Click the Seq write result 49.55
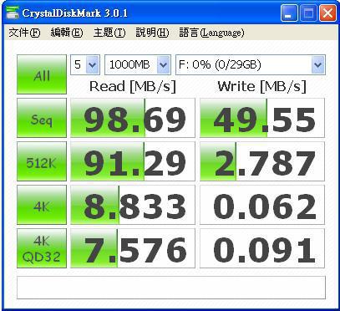 (262, 118)
